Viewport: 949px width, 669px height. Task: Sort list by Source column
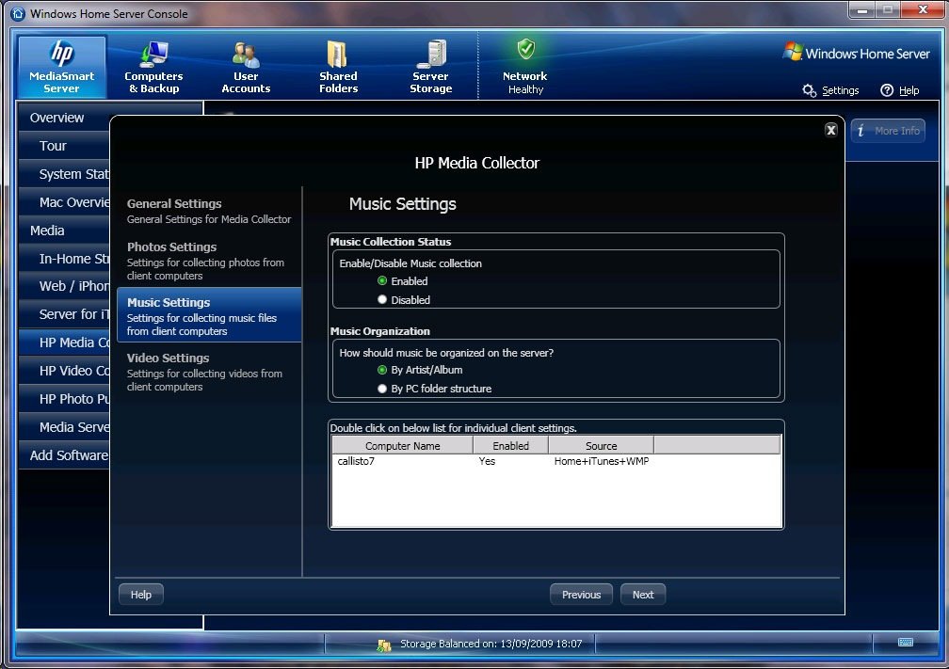click(601, 445)
